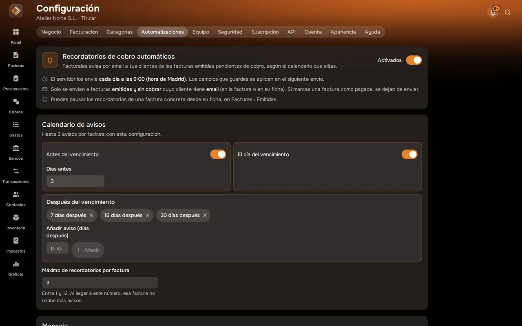Click the Días antes input field
The height and width of the screenshot is (326, 522).
tap(75, 181)
